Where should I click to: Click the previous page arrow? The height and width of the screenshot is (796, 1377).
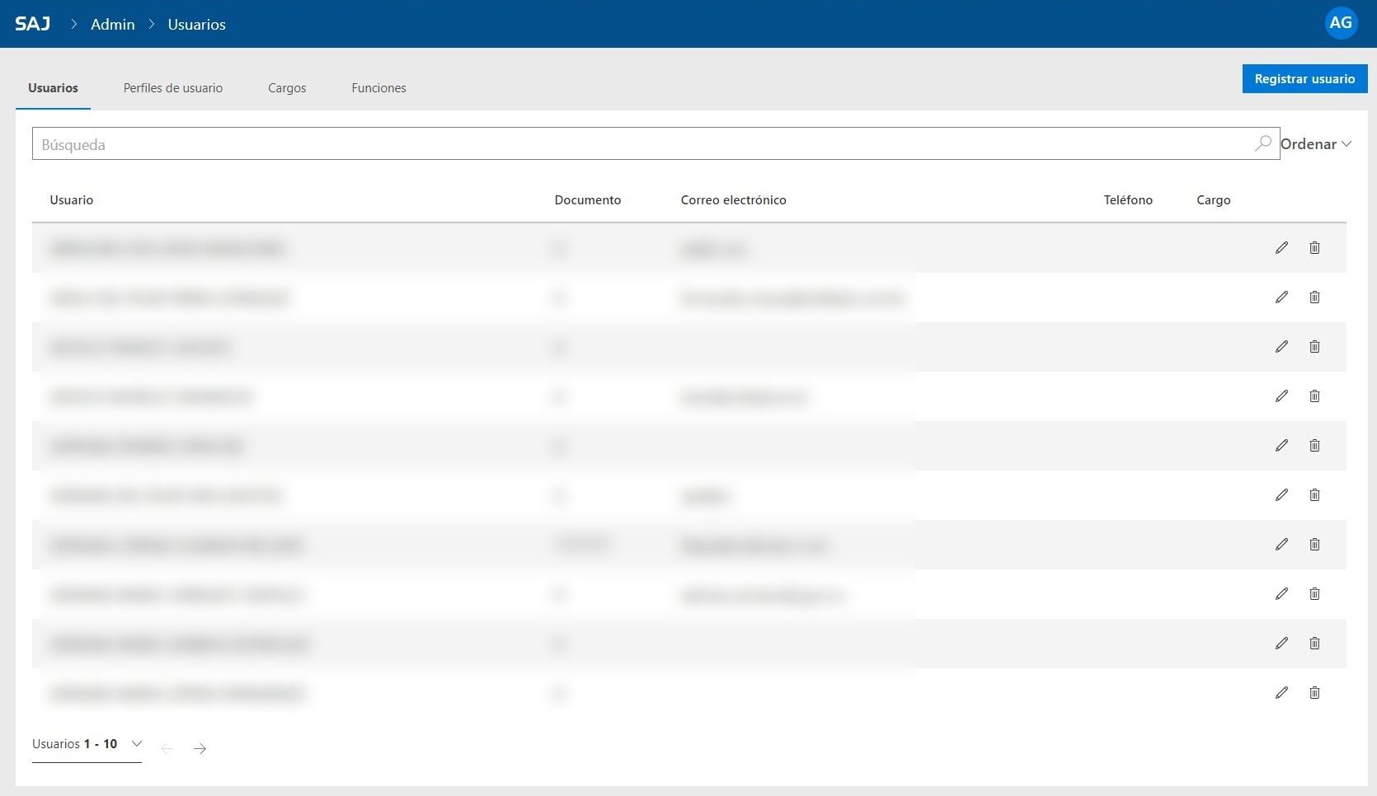[167, 748]
